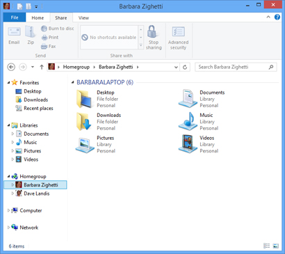Open the Pictures library in file pane
This screenshot has height=254, width=285.
click(x=95, y=145)
